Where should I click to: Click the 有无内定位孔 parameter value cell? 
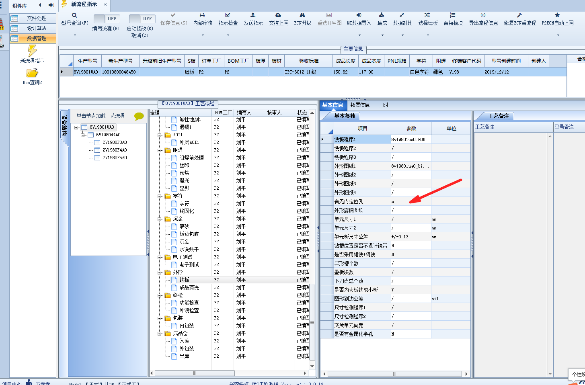click(411, 201)
